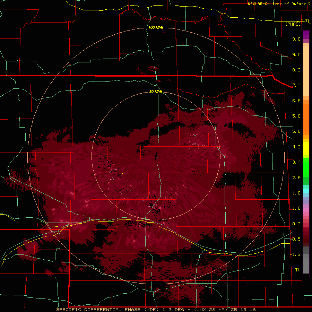Screen dimensions: 312x312
Task: Click the DKD label above the legend
Action: tap(304, 20)
